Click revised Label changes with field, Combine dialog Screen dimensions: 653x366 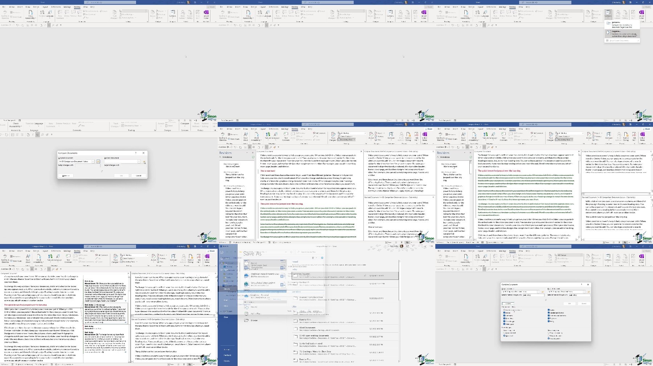[580, 295]
